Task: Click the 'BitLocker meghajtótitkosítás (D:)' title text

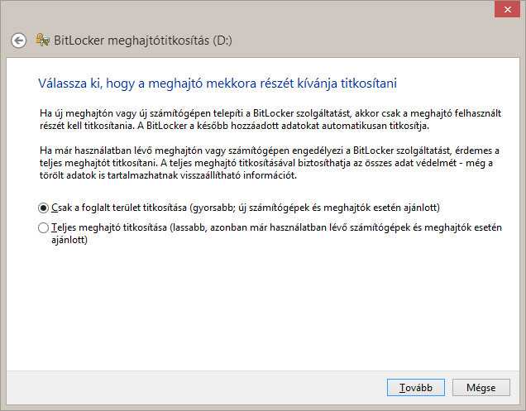Action: (x=143, y=41)
